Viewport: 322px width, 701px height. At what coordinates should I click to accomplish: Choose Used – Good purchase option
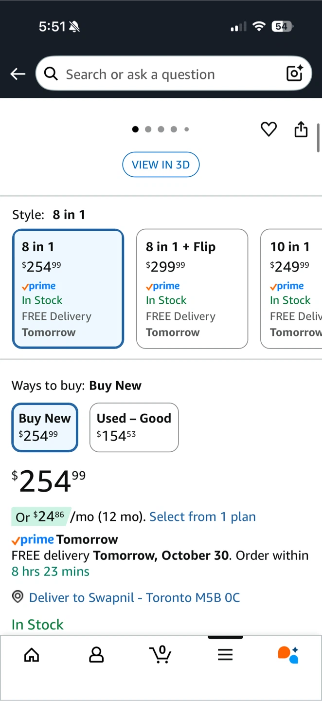click(134, 427)
